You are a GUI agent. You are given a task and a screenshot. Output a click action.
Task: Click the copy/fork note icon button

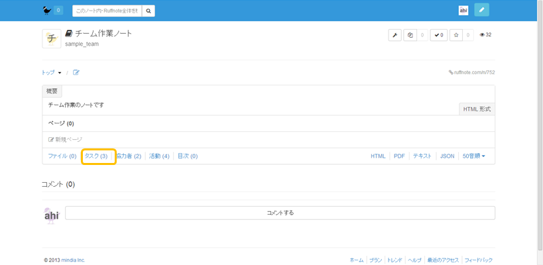click(x=410, y=35)
